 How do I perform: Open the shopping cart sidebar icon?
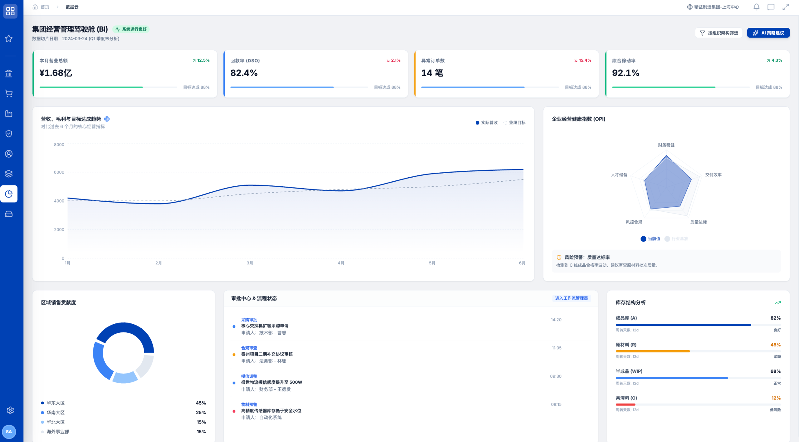pyautogui.click(x=9, y=93)
